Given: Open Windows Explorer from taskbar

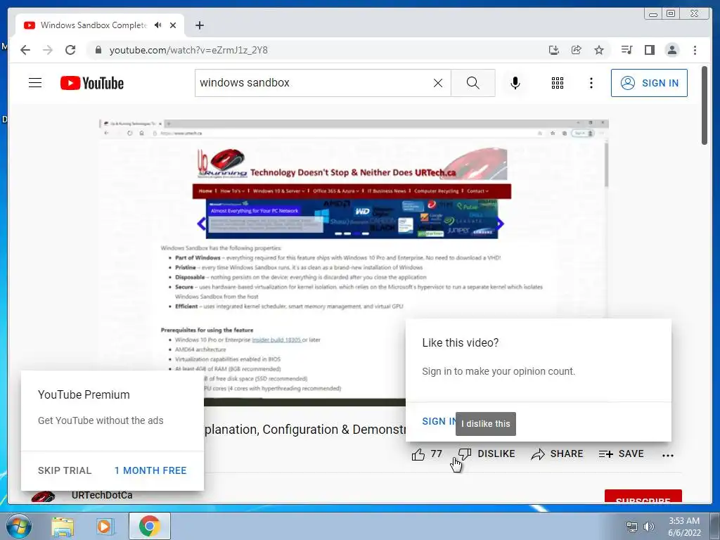Looking at the screenshot, I should tap(63, 526).
